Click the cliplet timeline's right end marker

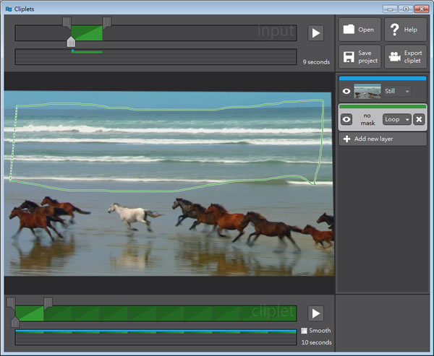[48, 302]
